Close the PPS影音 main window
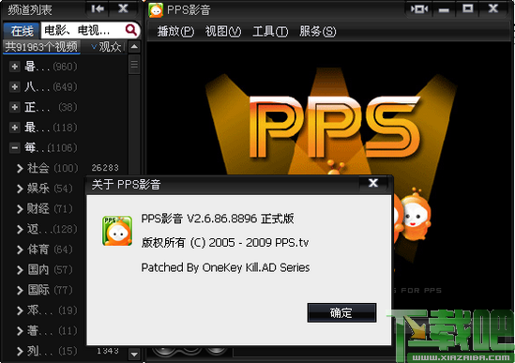515x363 pixels. pos(493,8)
